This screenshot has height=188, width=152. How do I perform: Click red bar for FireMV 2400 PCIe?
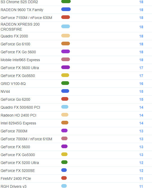(x=64, y=178)
